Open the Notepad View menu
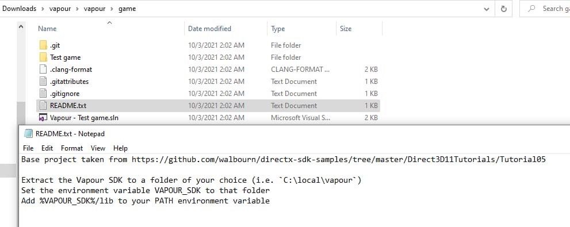The width and height of the screenshot is (570, 227). (98, 148)
